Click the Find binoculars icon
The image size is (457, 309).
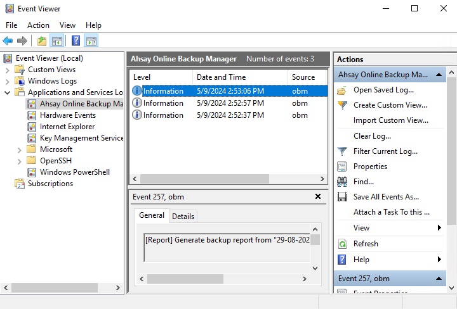tap(342, 182)
